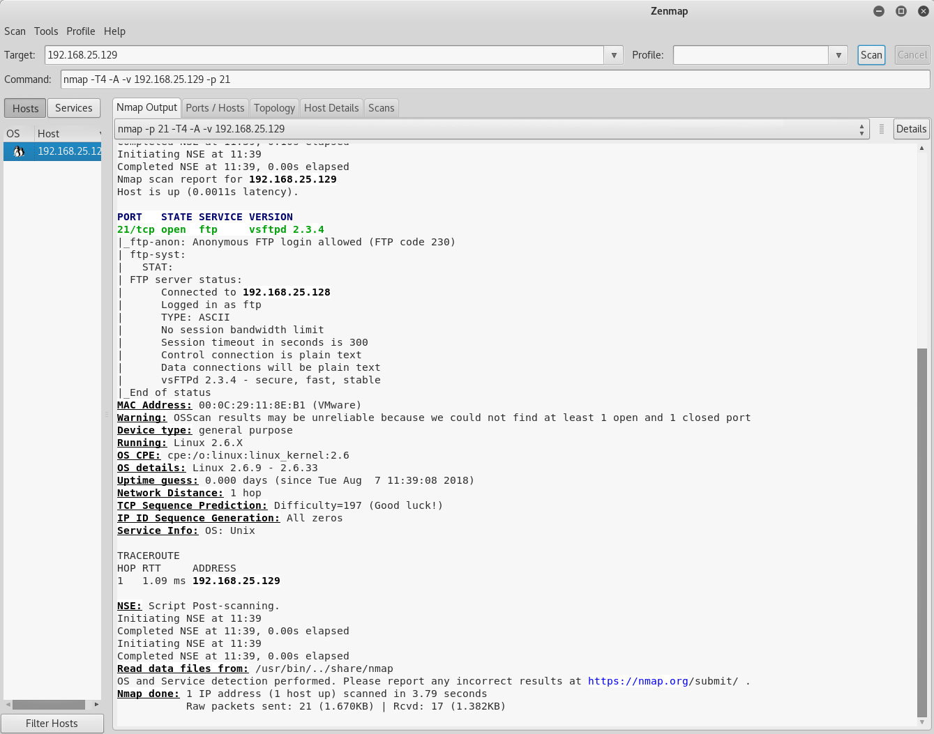Click the Scan button
The height and width of the screenshot is (734, 934).
(x=871, y=55)
